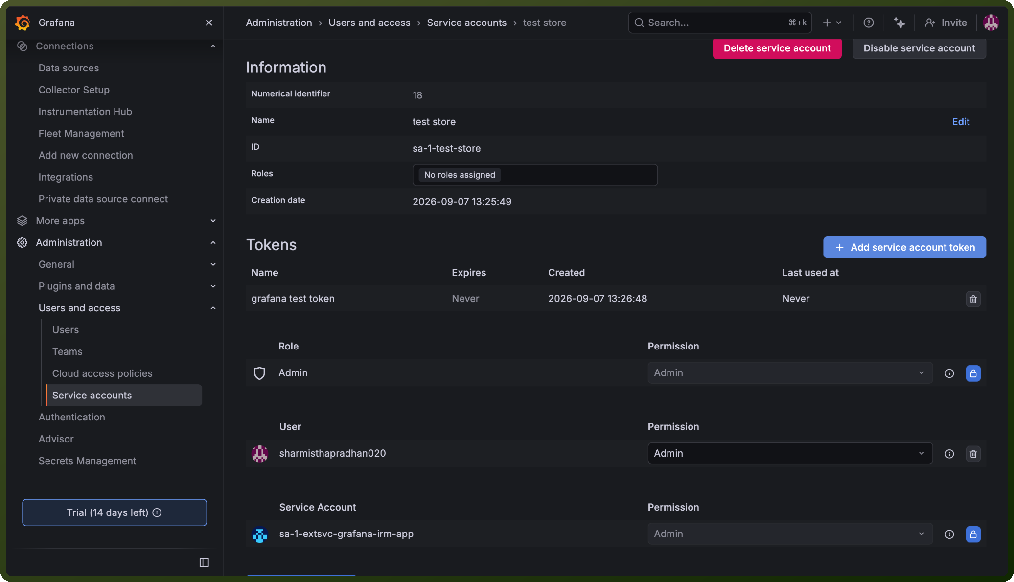Delete the grafana test token trash icon
The width and height of the screenshot is (1014, 582).
click(x=973, y=299)
